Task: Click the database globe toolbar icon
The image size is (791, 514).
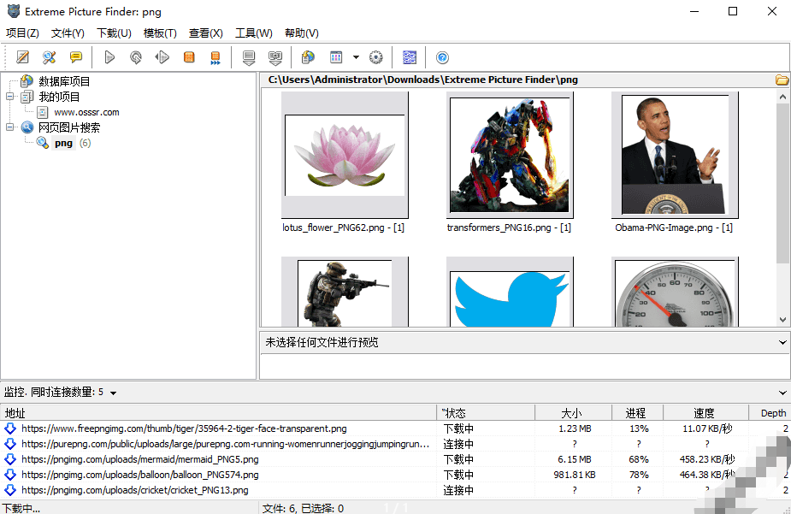Action: tap(308, 57)
